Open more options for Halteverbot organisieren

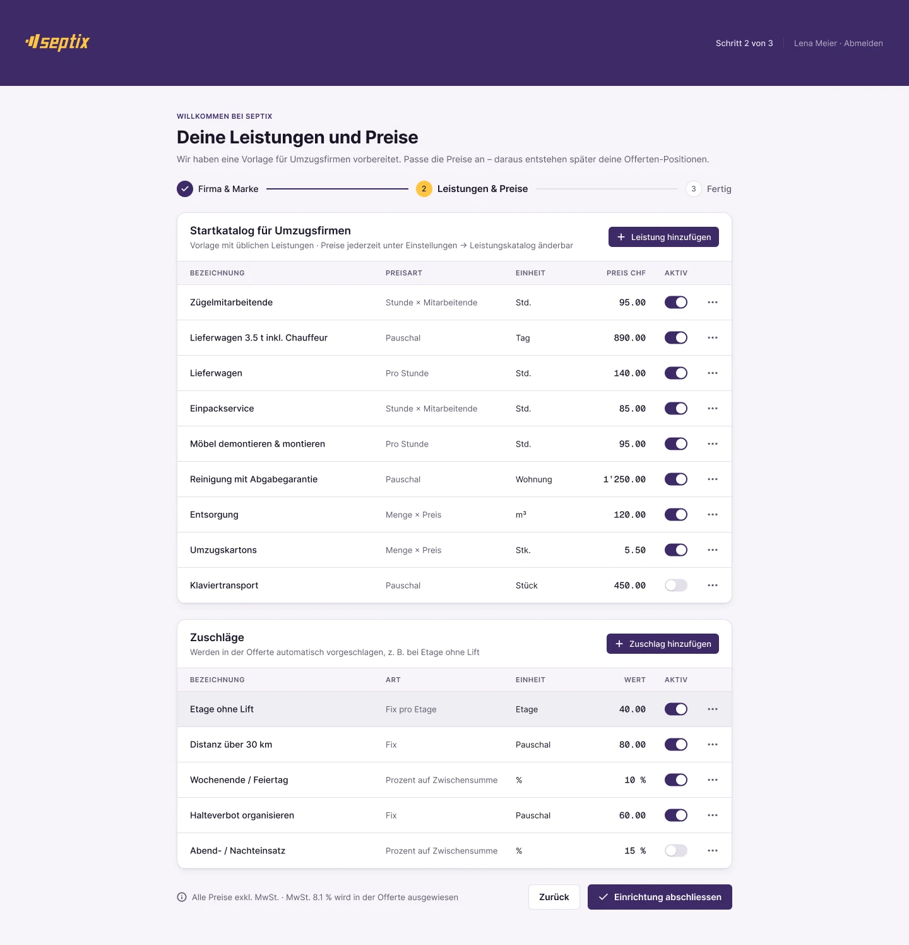713,816
